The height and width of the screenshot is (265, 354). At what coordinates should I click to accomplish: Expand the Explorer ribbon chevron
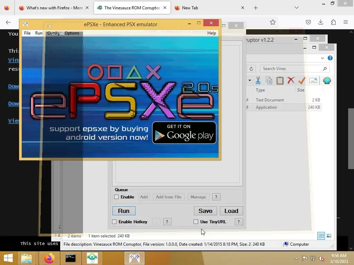click(x=323, y=58)
